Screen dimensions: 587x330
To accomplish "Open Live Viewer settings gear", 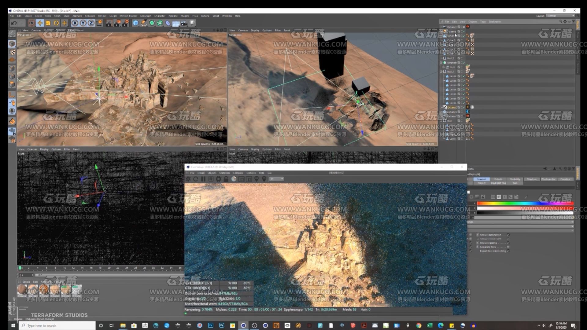I will click(218, 179).
